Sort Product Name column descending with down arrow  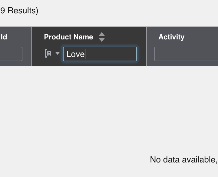click(x=102, y=40)
